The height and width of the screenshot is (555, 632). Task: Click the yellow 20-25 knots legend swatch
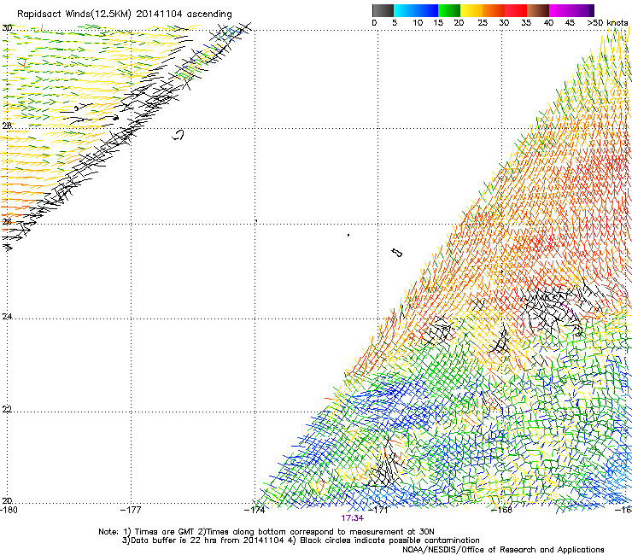coord(471,10)
